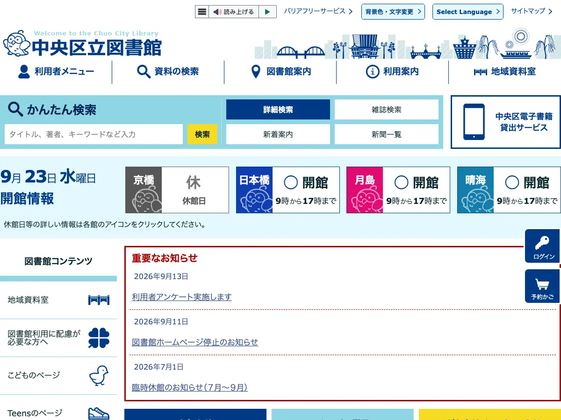Open こどものページ

[58, 376]
